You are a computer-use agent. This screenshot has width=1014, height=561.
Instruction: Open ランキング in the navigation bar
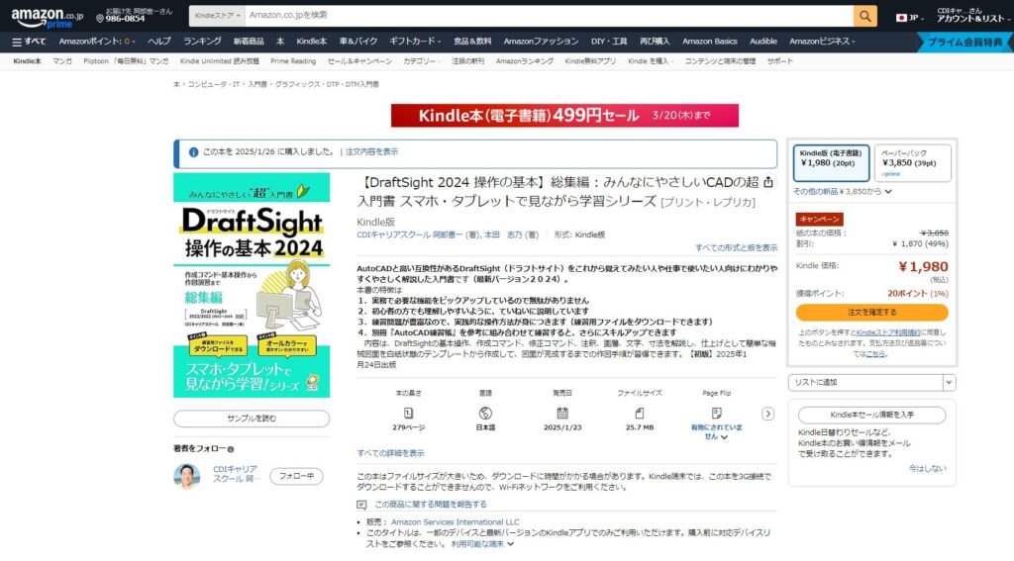(x=202, y=42)
